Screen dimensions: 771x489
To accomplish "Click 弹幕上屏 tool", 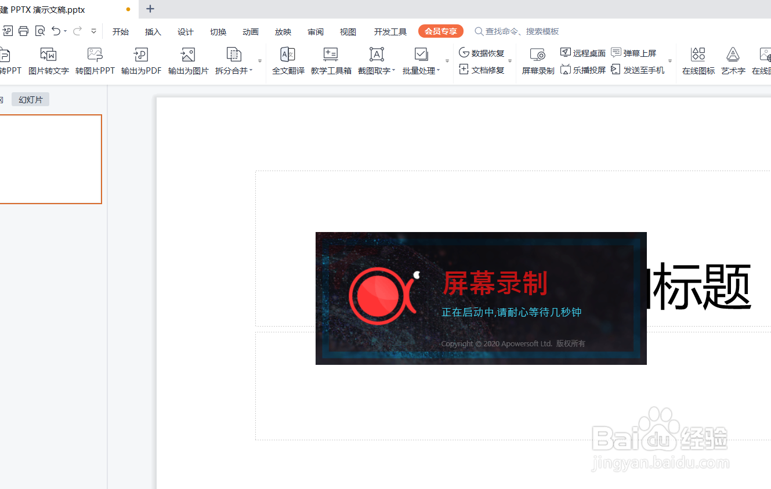I will click(634, 53).
